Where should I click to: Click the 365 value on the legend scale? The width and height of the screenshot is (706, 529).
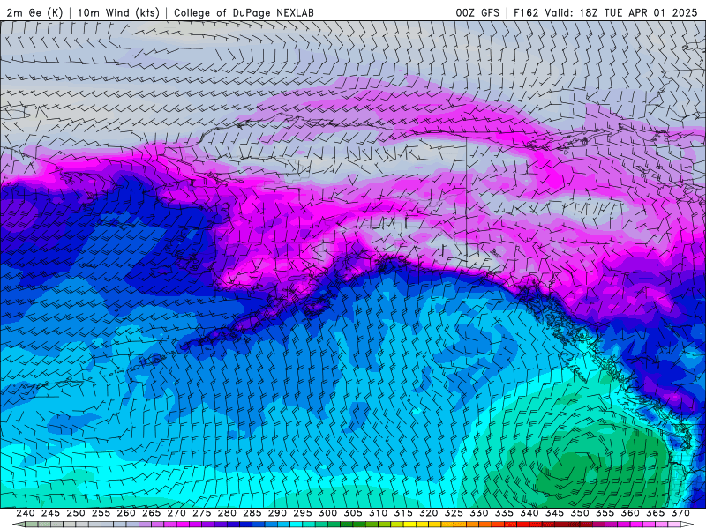pos(656,513)
